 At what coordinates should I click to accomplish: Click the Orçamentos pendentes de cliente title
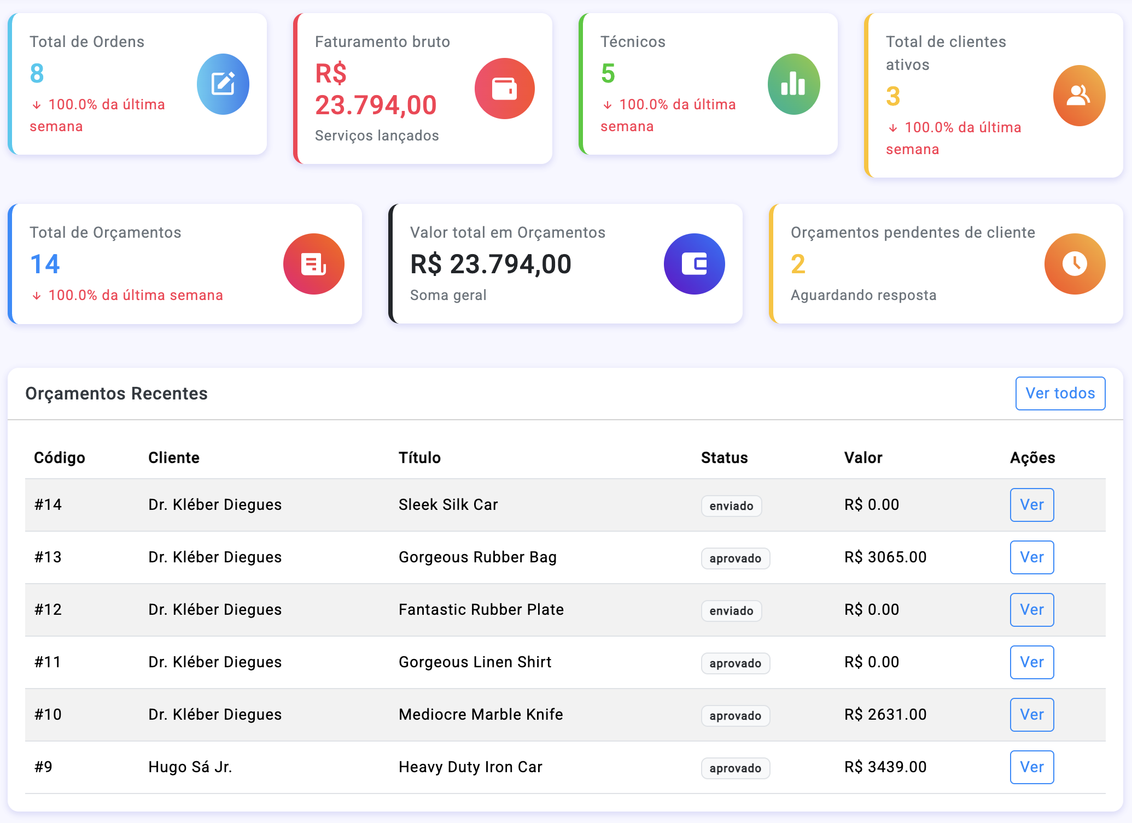pyautogui.click(x=913, y=232)
